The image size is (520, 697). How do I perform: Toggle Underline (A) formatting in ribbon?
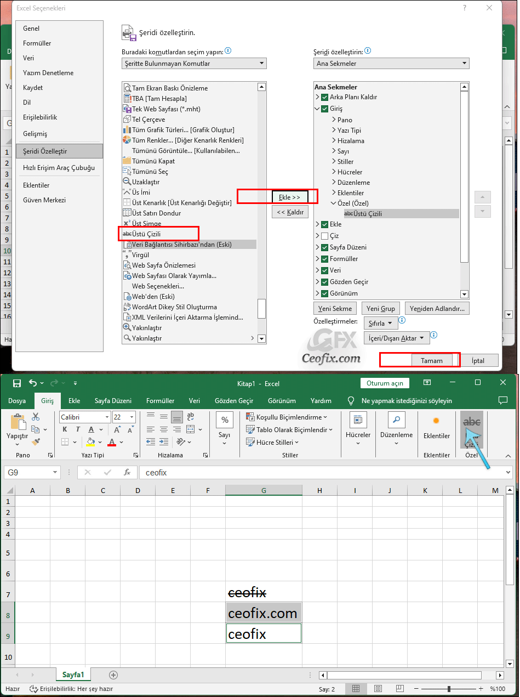(x=92, y=429)
